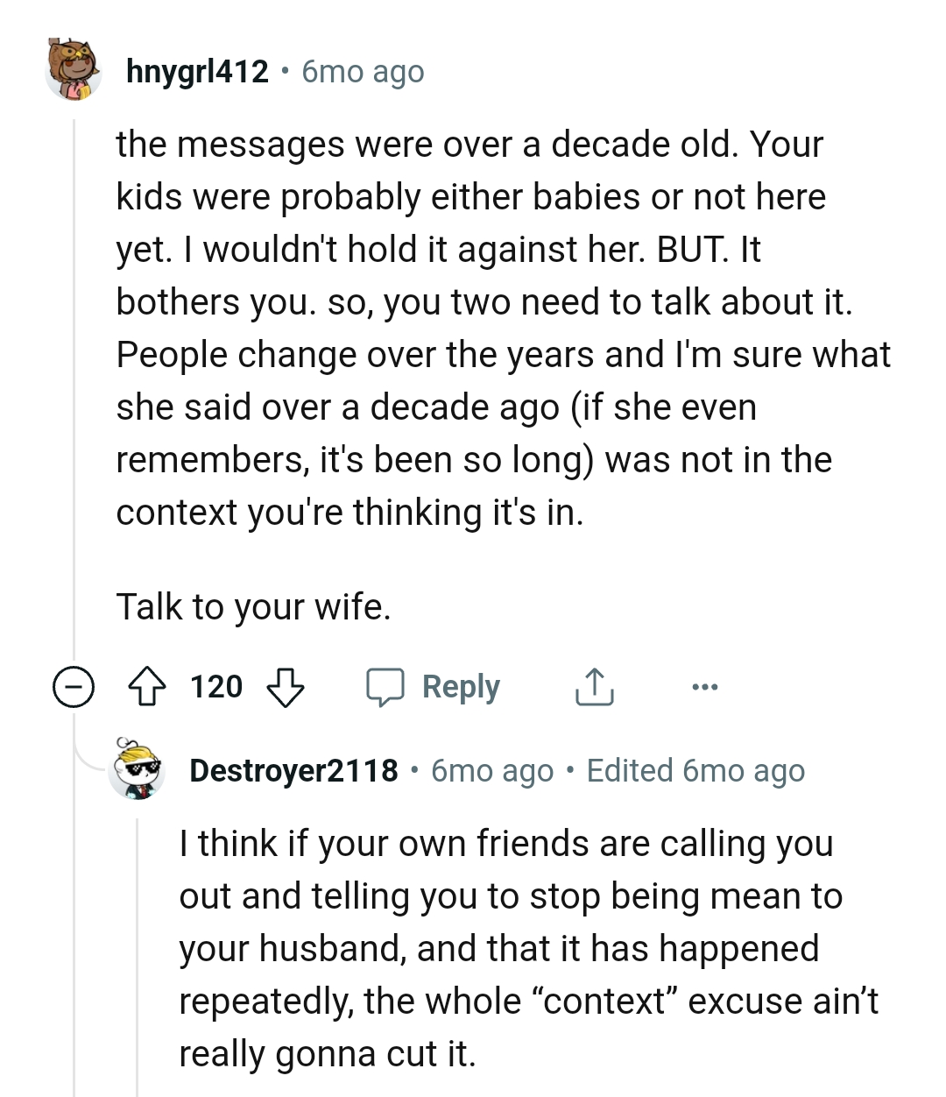Open hnygrl412's owl avatar
The image size is (946, 1097).
[x=74, y=68]
